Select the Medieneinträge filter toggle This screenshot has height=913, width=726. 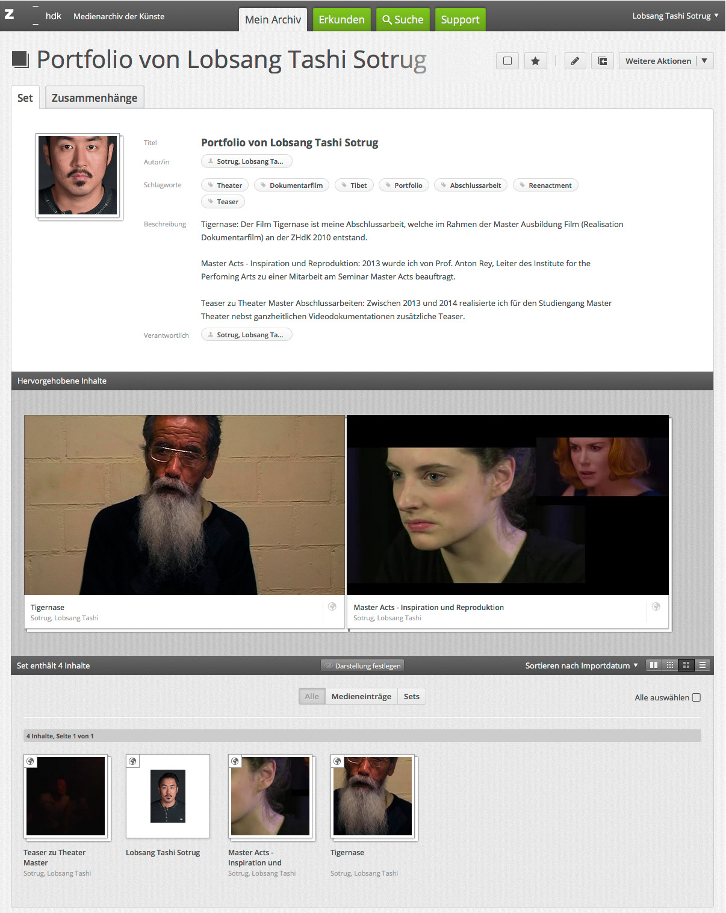coord(361,696)
